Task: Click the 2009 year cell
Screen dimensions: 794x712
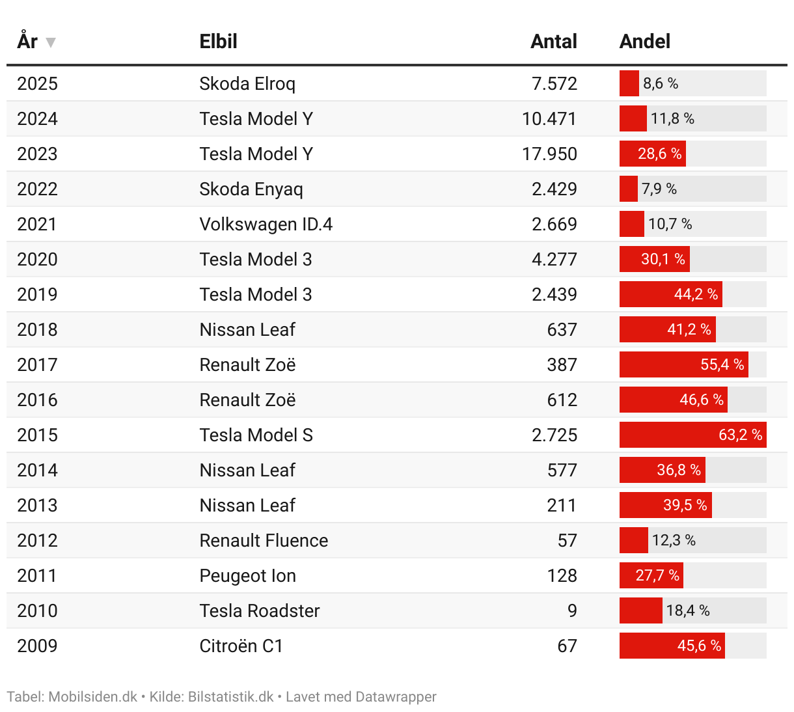Action: coord(37,646)
